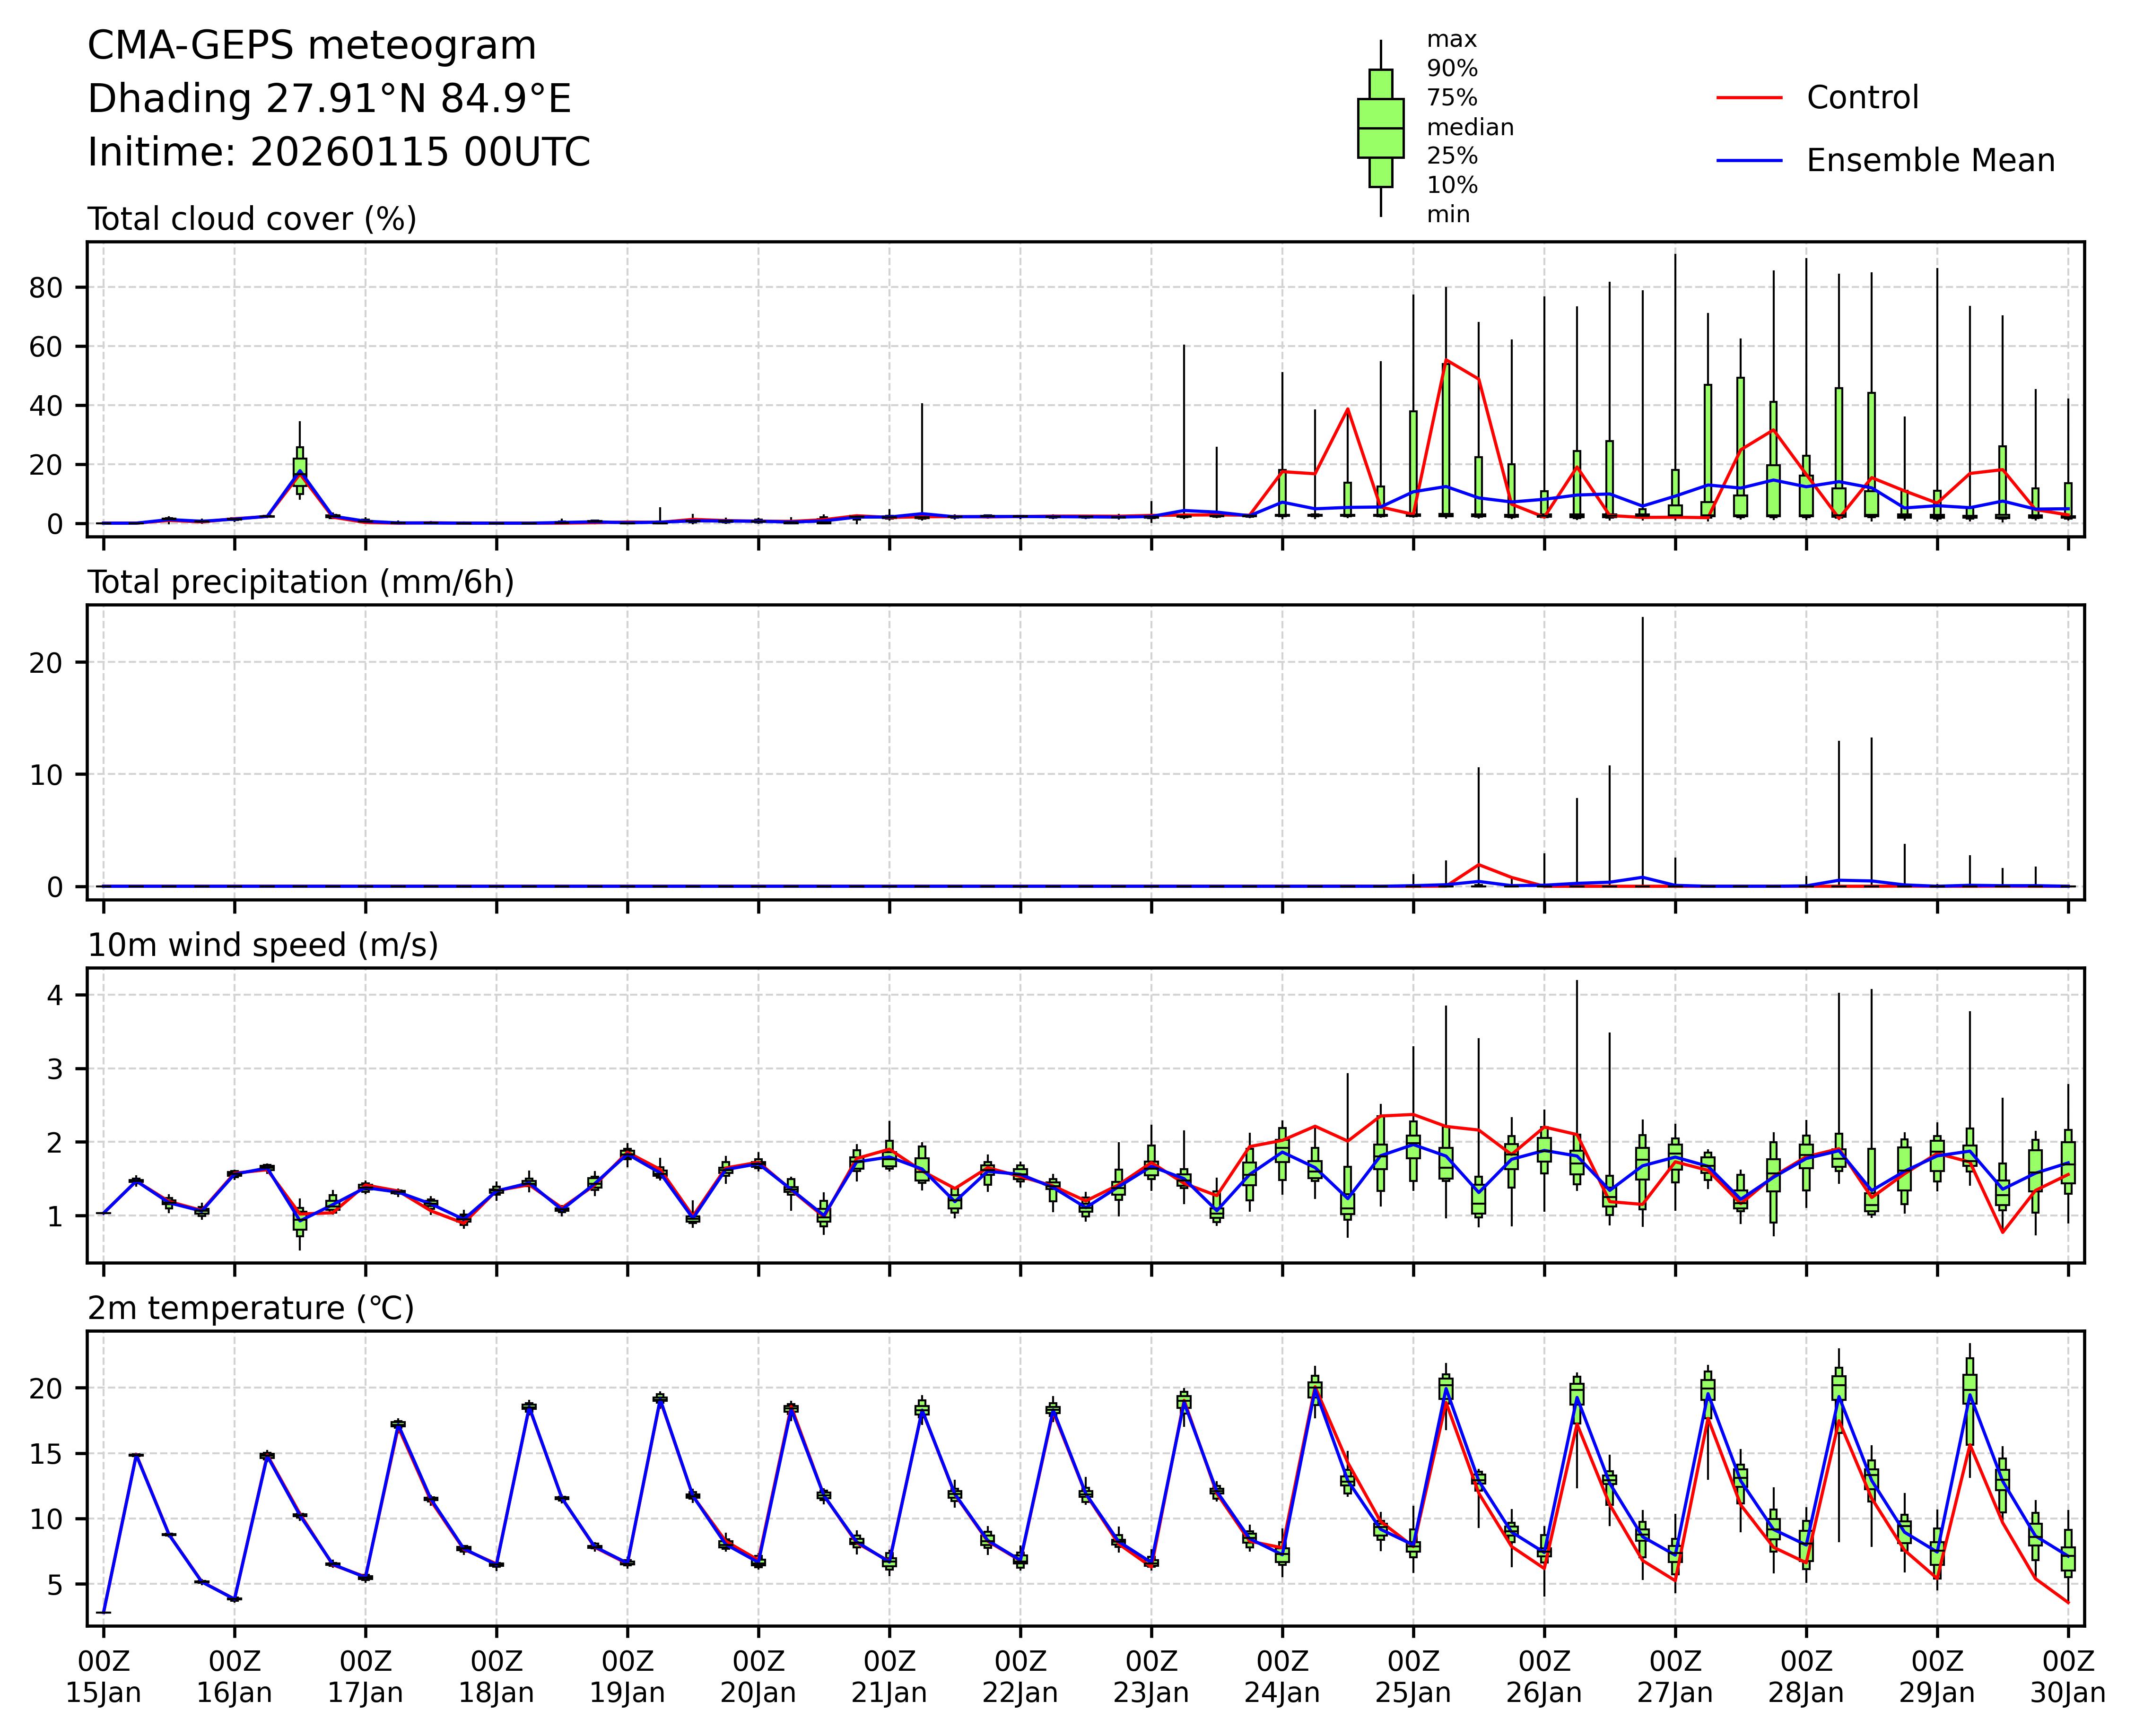
Task: Click the 'Total precipitation (mm/6h)' panel title
Action: coord(300,582)
